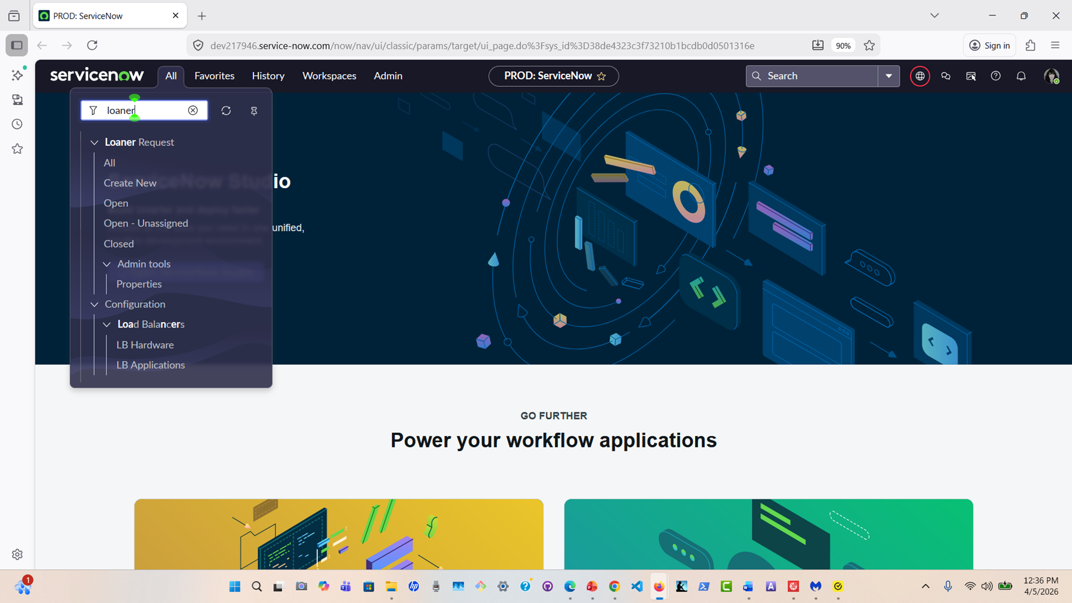The height and width of the screenshot is (603, 1072).
Task: Pin the All navigation menu
Action: tap(254, 110)
